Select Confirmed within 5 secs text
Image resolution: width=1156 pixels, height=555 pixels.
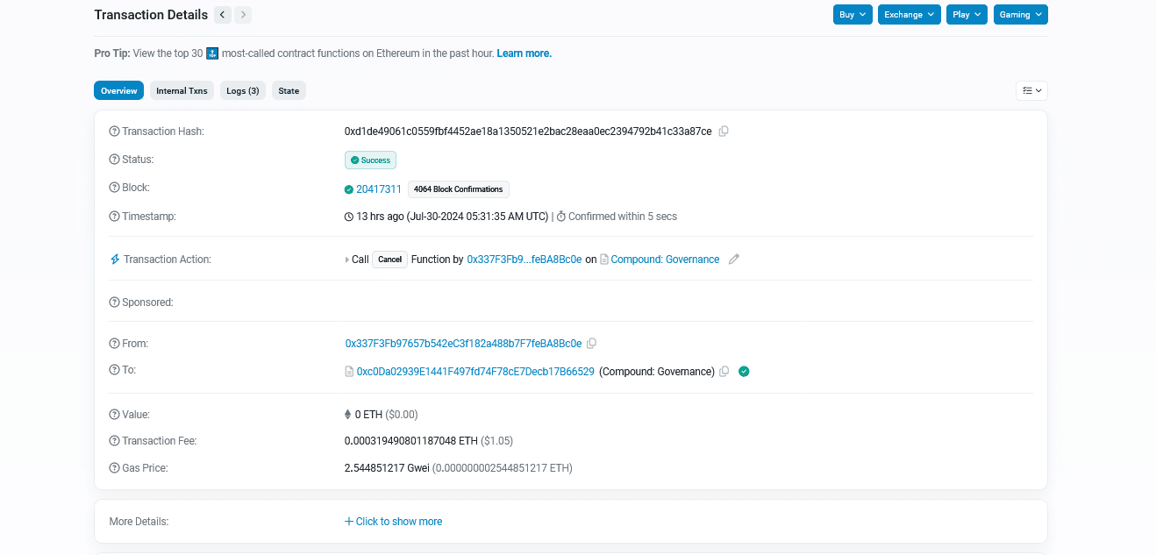tap(623, 217)
